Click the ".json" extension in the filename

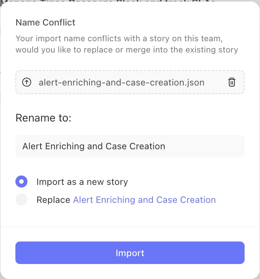click(195, 82)
